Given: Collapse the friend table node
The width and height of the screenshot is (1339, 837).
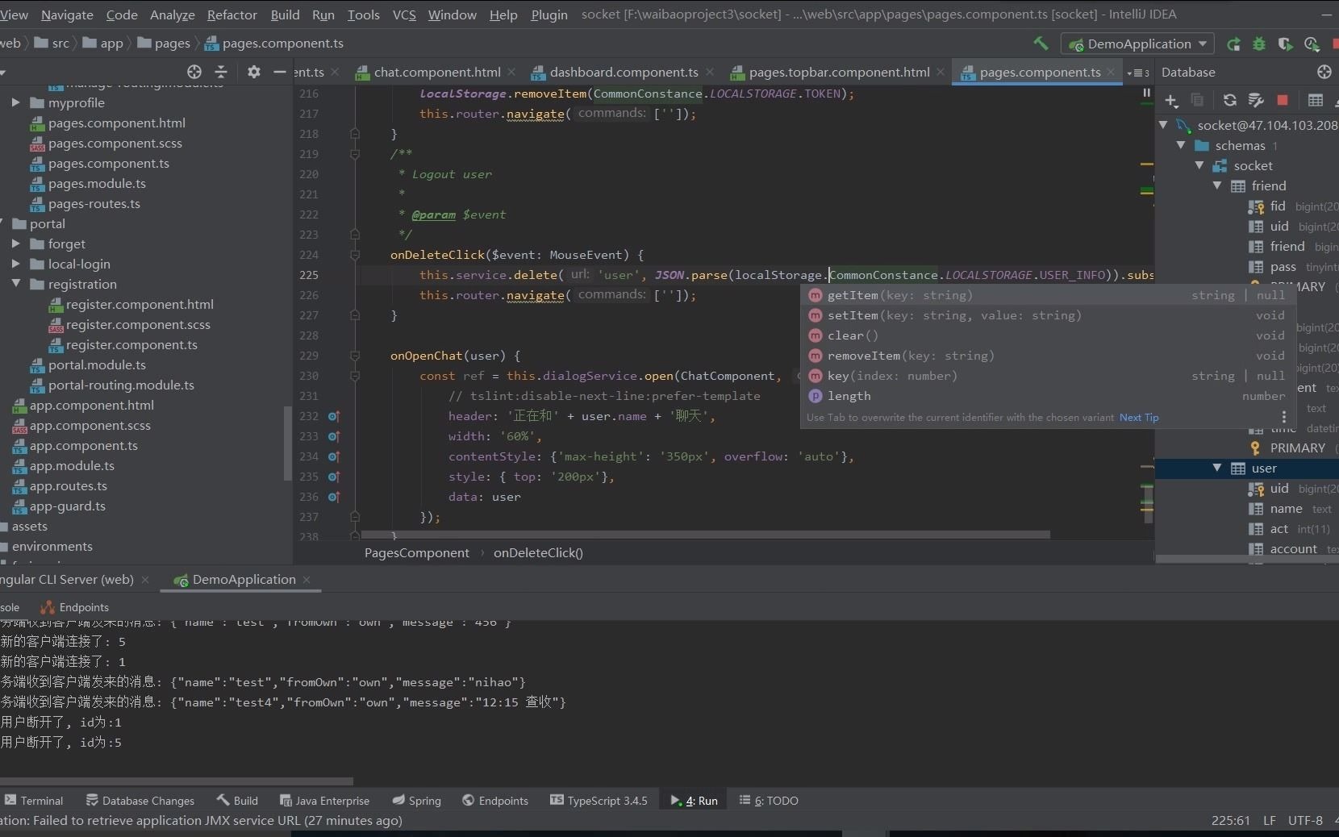Looking at the screenshot, I should click(x=1217, y=185).
